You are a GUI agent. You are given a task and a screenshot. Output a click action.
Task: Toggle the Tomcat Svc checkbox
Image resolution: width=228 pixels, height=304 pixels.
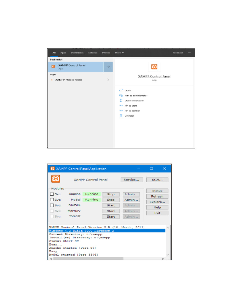[52, 216]
